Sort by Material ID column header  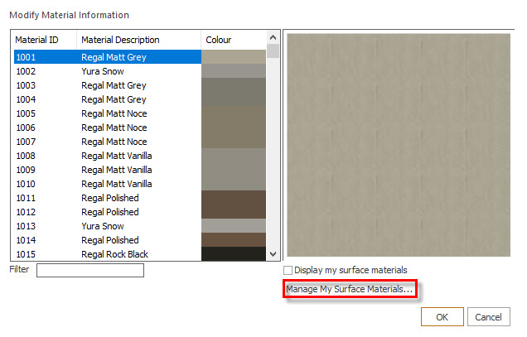click(x=36, y=40)
